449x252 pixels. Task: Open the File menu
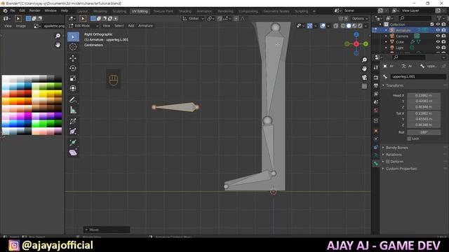coord(13,10)
